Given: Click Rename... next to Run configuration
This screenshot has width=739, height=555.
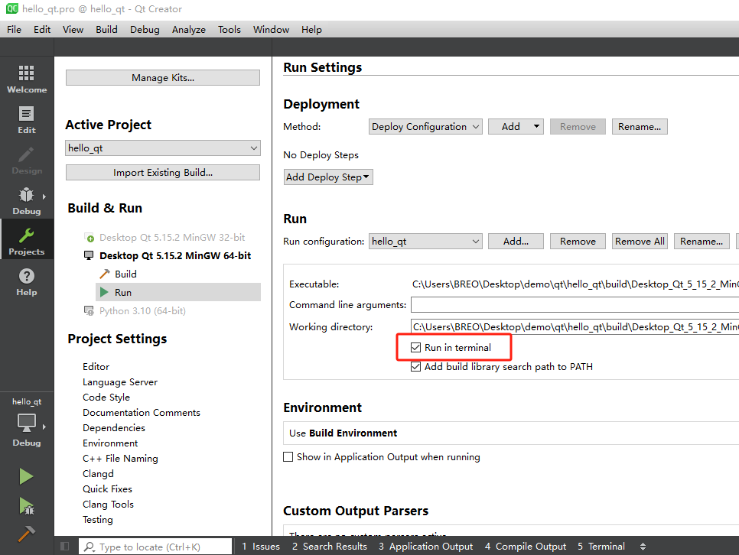Looking at the screenshot, I should tap(702, 242).
